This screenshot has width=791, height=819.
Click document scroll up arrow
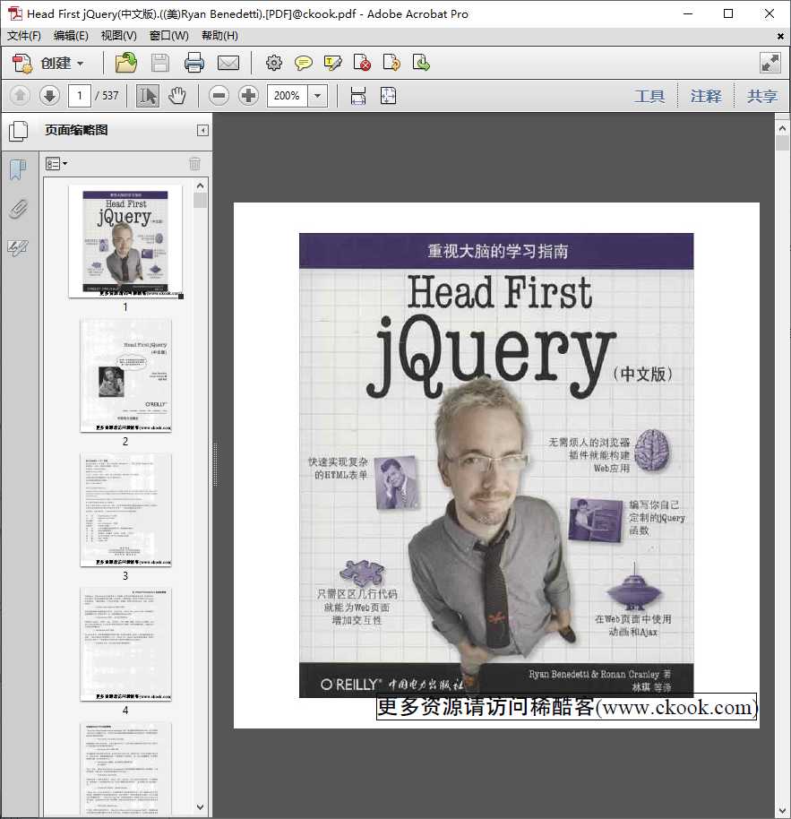[782, 128]
